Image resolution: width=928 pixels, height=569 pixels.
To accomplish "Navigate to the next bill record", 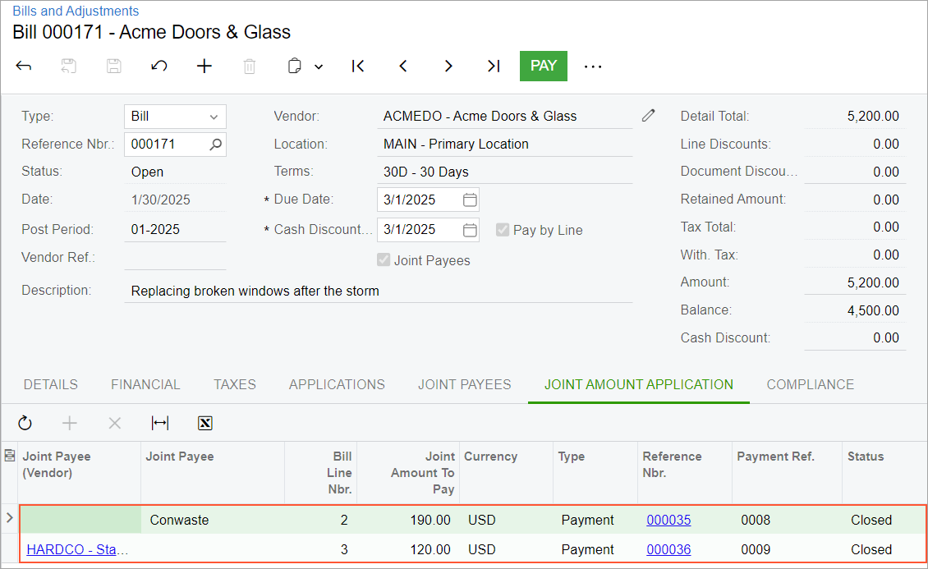I will pos(448,67).
